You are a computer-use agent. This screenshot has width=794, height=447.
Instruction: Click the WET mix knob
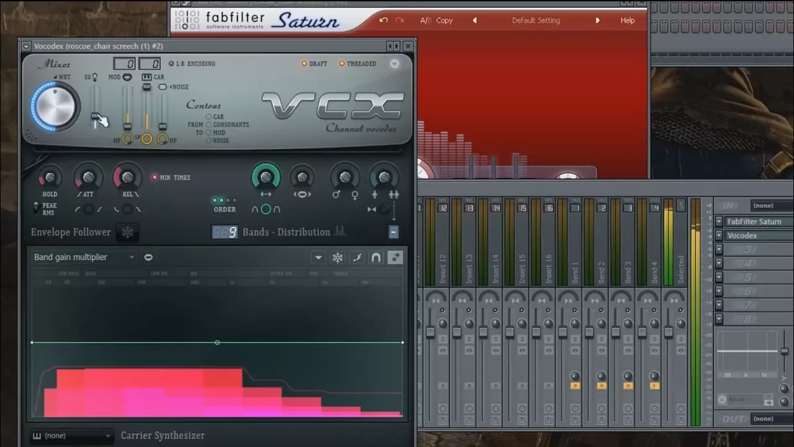point(55,106)
